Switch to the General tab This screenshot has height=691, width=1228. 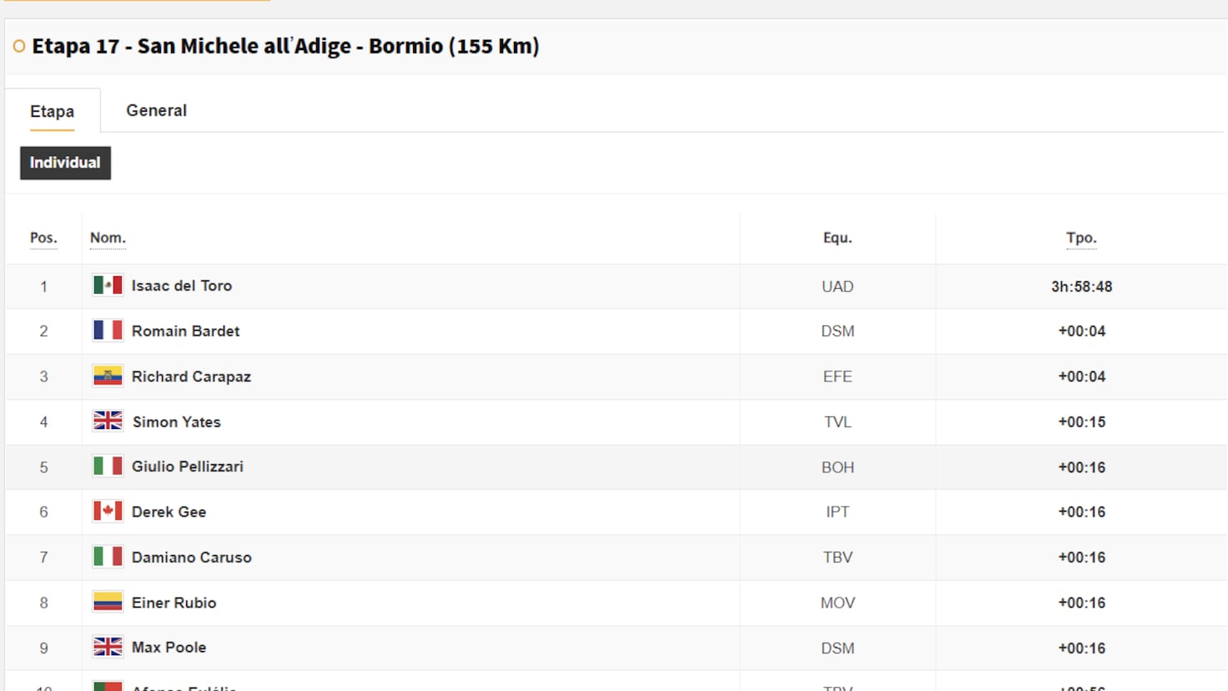pos(156,110)
